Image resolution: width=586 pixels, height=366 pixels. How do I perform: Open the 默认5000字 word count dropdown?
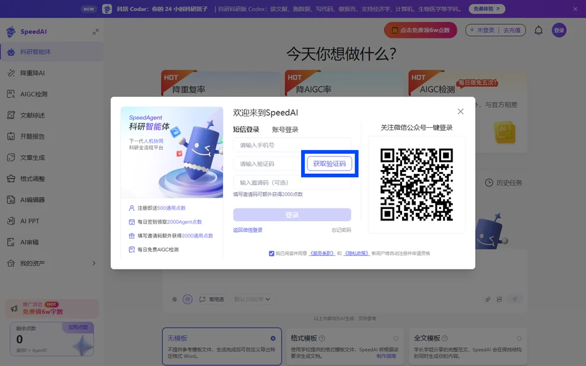pos(252,299)
